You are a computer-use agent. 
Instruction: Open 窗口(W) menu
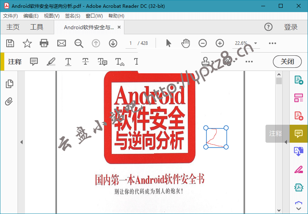(x=94, y=16)
